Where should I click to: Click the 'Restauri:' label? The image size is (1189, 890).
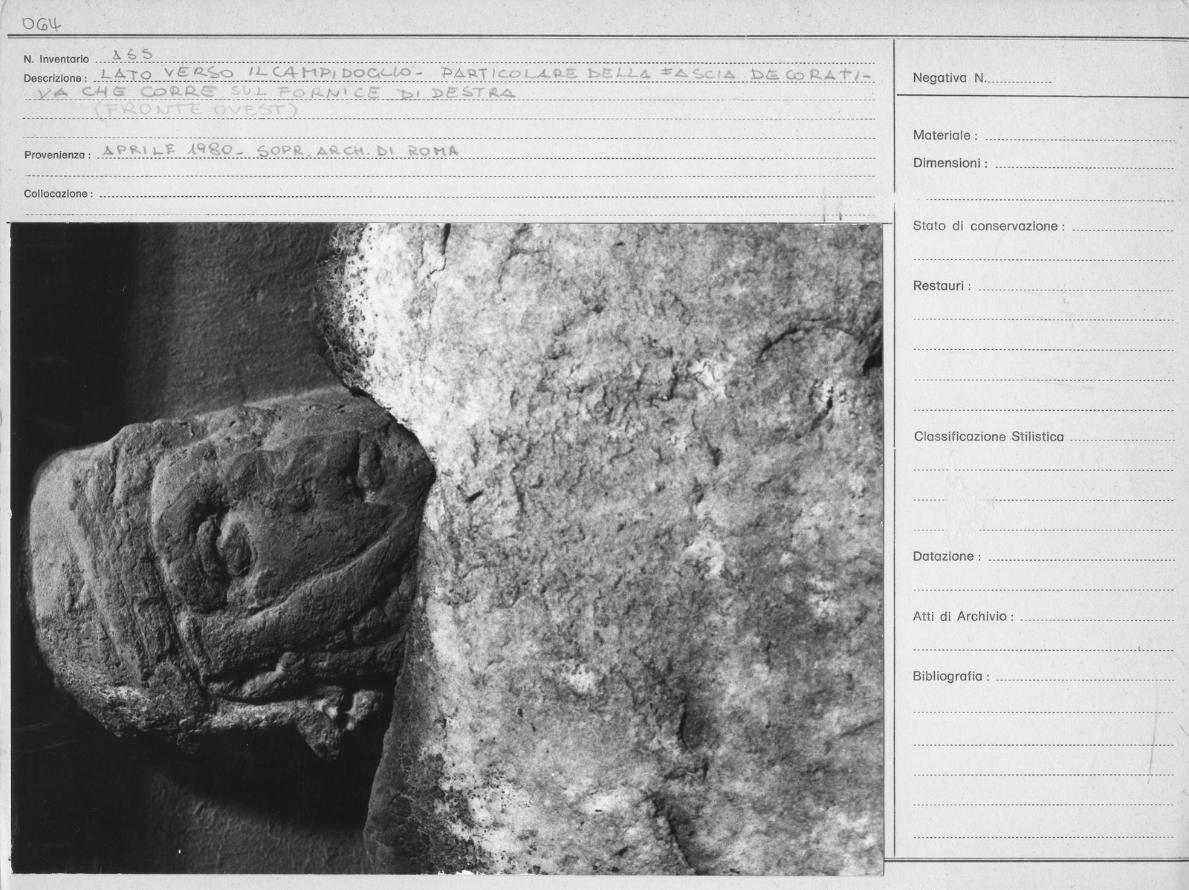tap(942, 286)
